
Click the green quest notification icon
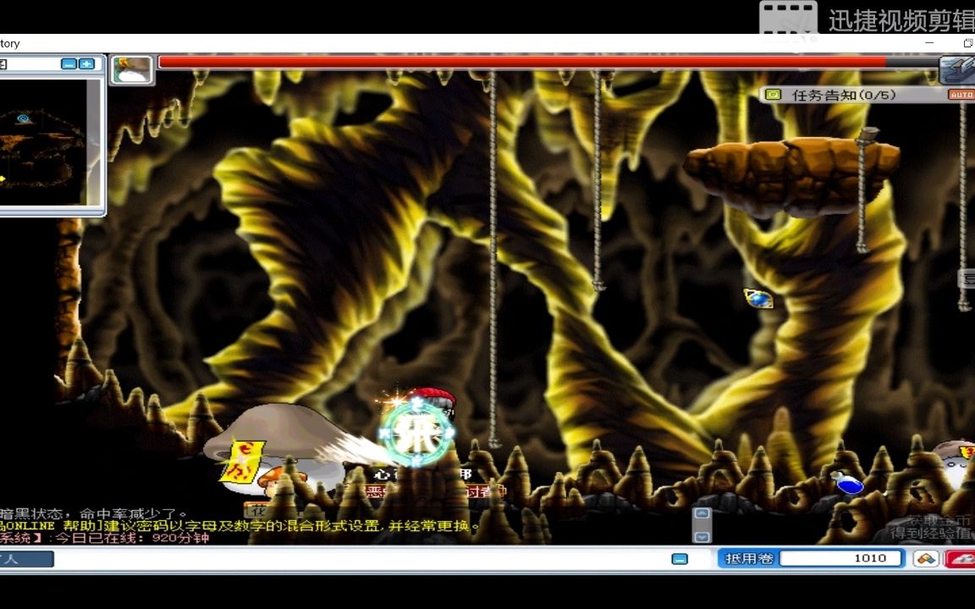click(773, 95)
